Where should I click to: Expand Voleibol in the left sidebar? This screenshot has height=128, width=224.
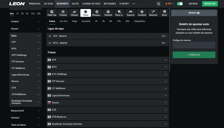(x=25, y=118)
